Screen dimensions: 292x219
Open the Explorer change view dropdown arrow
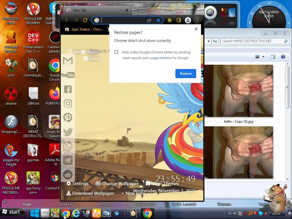pyautogui.click(x=263, y=57)
